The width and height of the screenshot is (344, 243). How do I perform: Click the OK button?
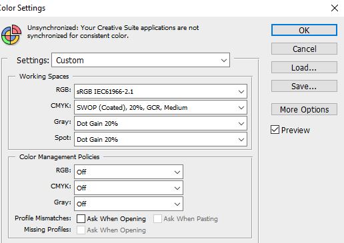tap(304, 30)
